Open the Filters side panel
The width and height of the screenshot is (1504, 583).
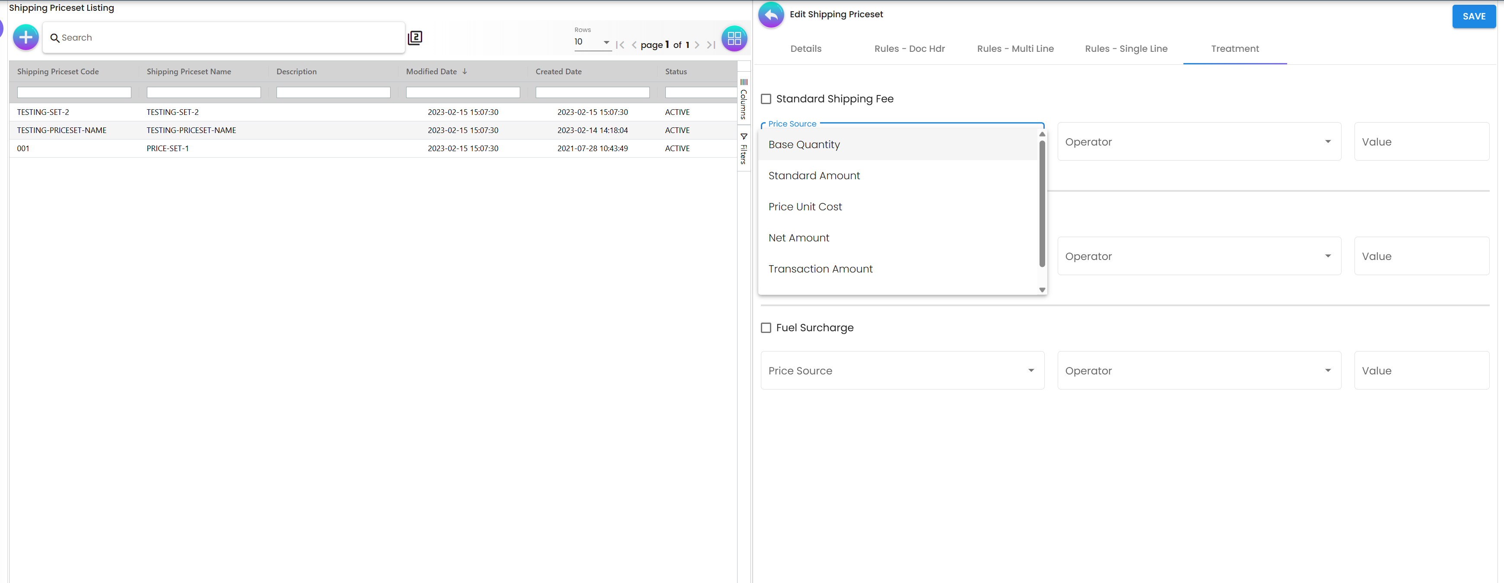click(743, 149)
